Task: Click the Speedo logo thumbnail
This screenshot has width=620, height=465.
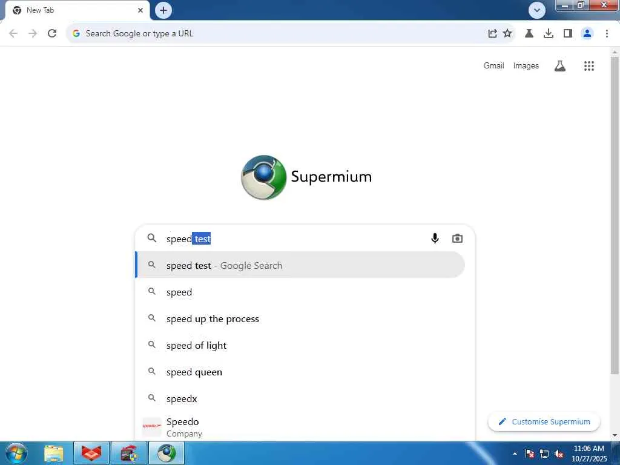Action: click(x=152, y=426)
